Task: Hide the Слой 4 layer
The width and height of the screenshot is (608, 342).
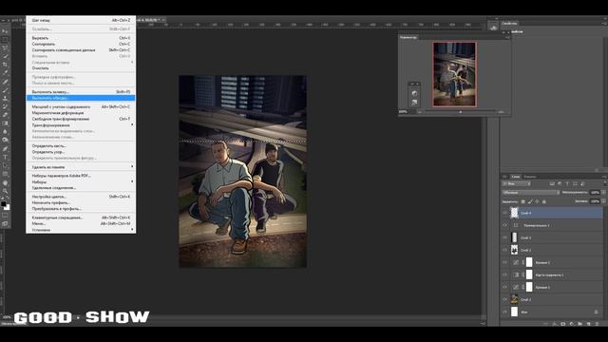Action: click(x=504, y=213)
